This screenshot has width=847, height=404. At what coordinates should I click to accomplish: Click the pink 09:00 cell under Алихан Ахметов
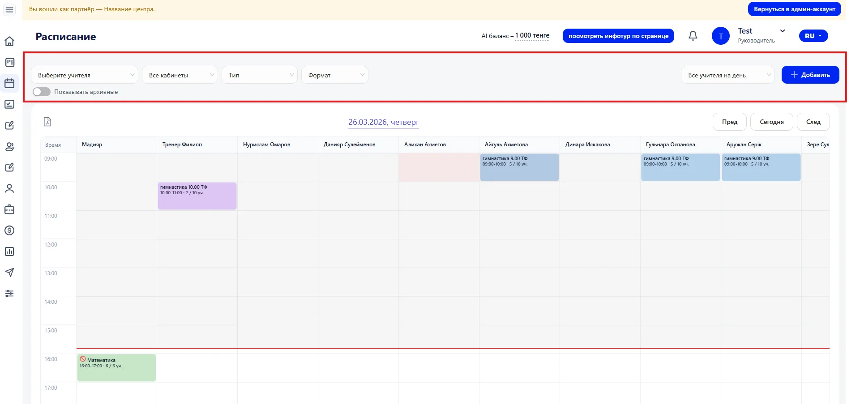click(439, 167)
